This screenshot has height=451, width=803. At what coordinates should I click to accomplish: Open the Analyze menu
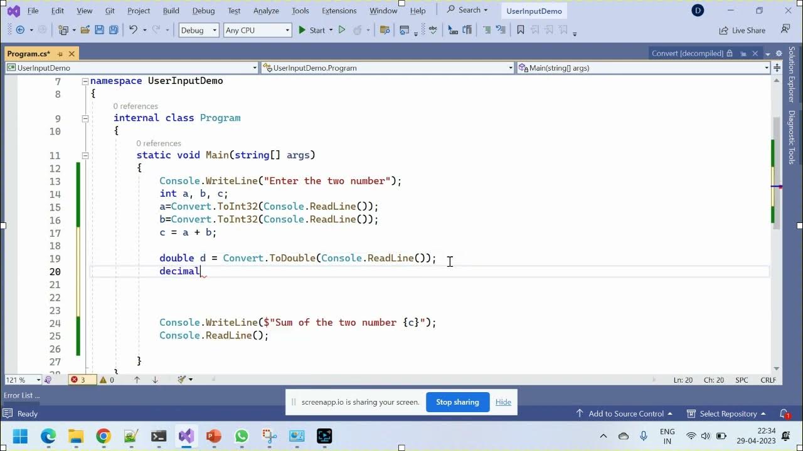(x=266, y=11)
